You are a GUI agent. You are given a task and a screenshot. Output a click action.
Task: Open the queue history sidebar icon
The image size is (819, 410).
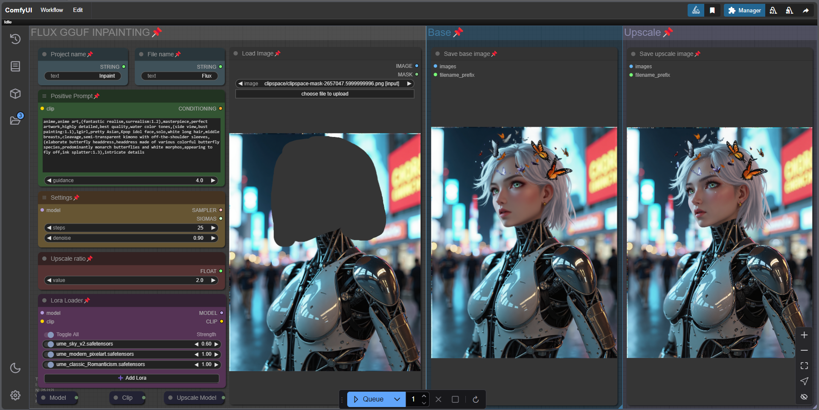15,39
